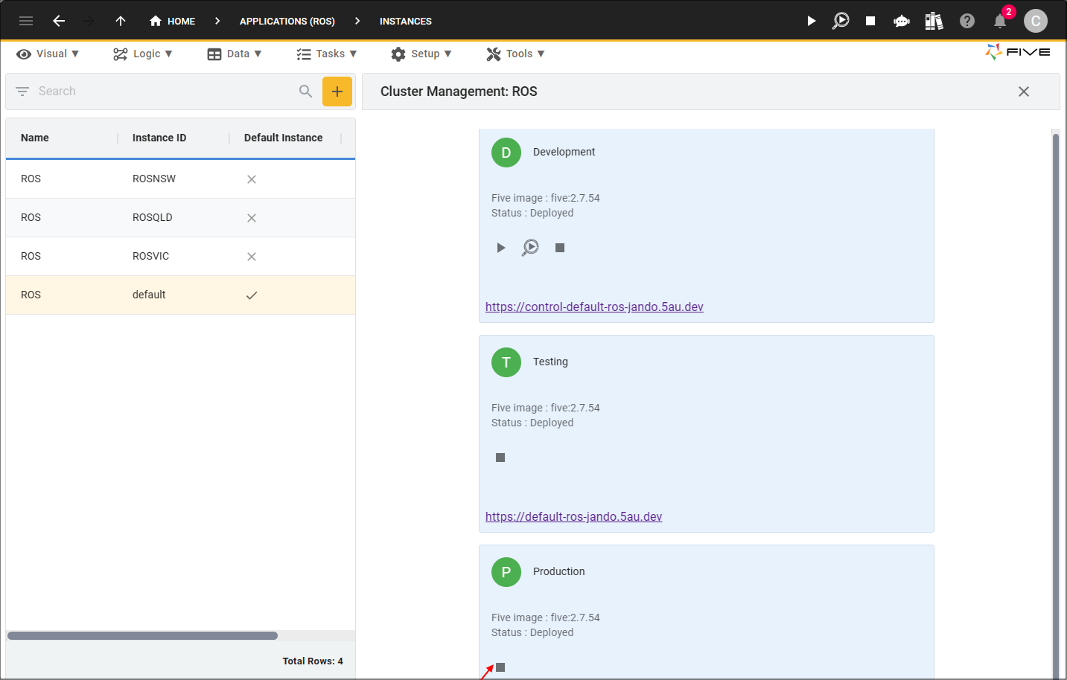Screen dimensions: 1067x680
Task: Click the search magnifier icon
Action: pos(305,92)
